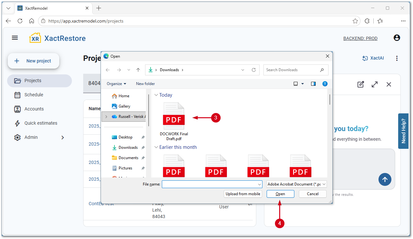Collapse the Today file group

(156, 95)
